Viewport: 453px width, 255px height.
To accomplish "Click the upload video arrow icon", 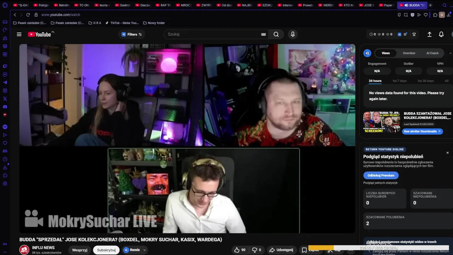I will (429, 34).
